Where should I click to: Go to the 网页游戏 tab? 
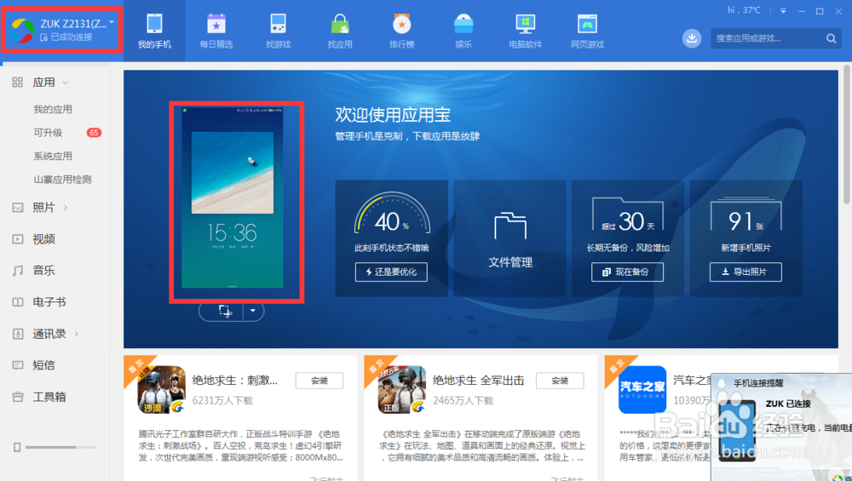tap(587, 31)
